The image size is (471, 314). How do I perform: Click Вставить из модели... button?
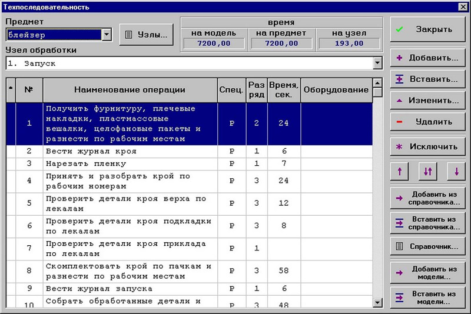(x=427, y=298)
